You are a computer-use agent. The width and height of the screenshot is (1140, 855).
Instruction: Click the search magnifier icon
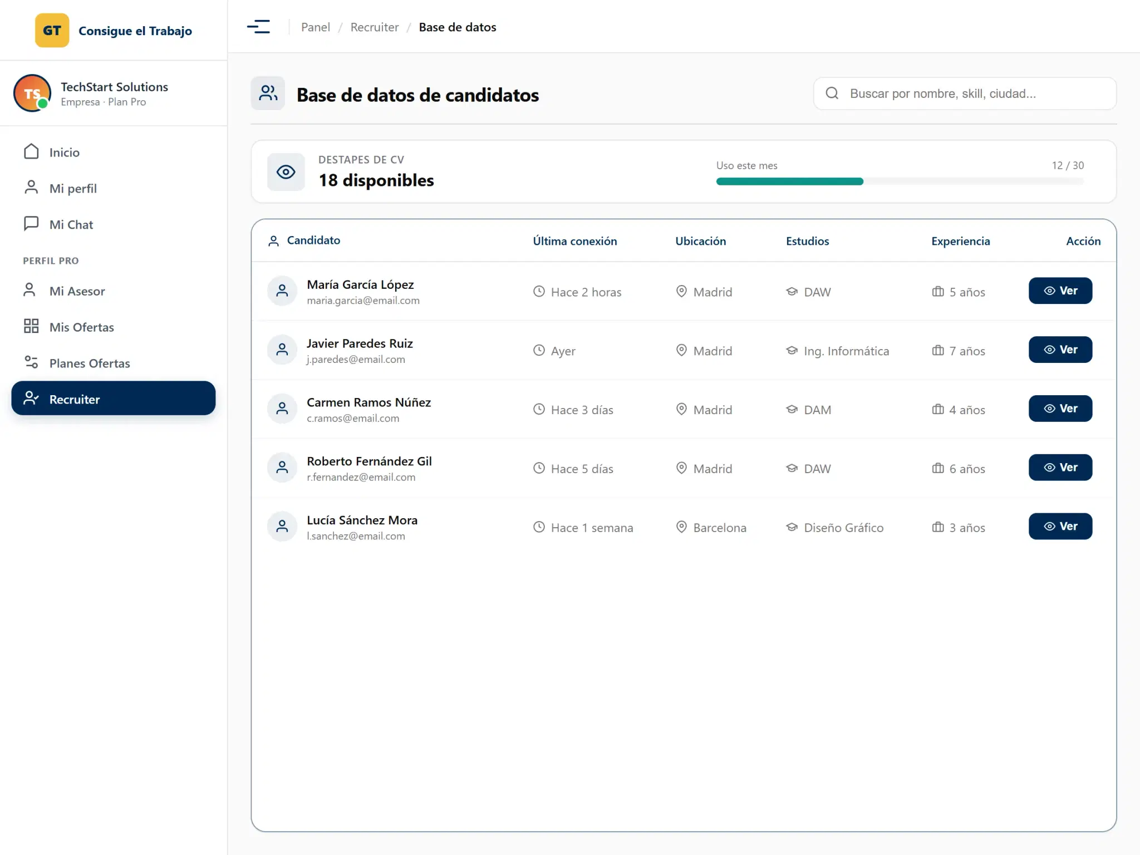pos(832,94)
